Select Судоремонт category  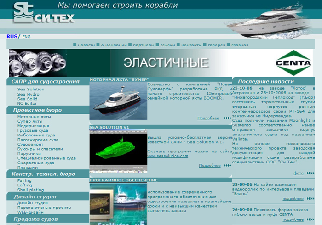[30, 145]
